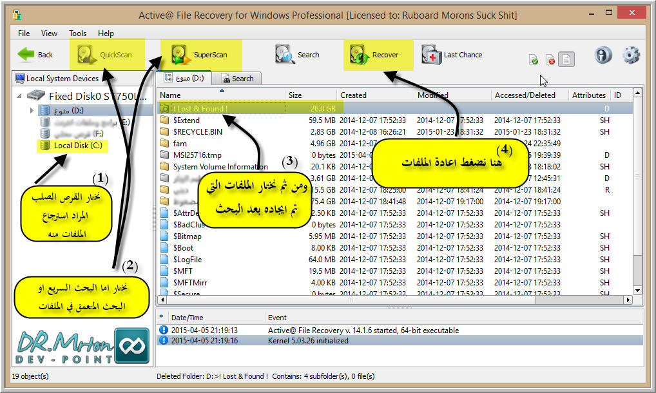656x393 pixels.
Task: Go back using the green Back arrow
Action: click(35, 55)
